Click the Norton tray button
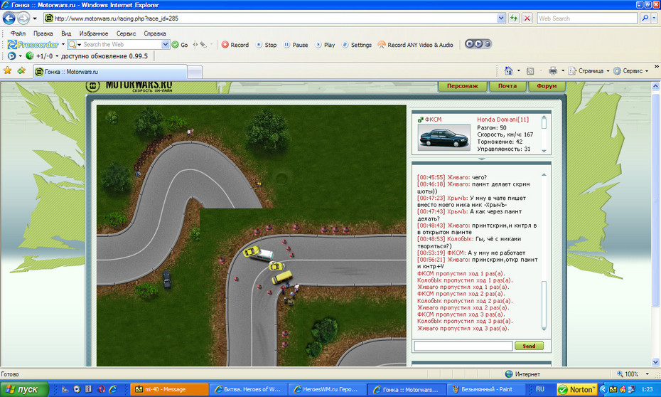Image resolution: width=661 pixels, height=397 pixels. [x=576, y=389]
